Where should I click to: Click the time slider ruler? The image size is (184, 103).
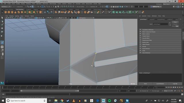pos(78,87)
